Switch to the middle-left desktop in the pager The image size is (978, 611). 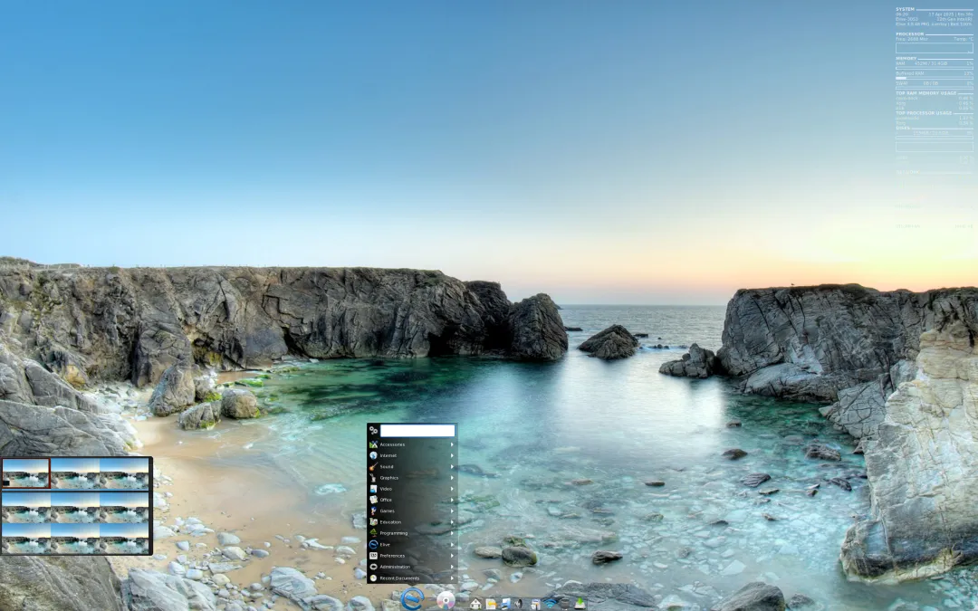[x=25, y=507]
